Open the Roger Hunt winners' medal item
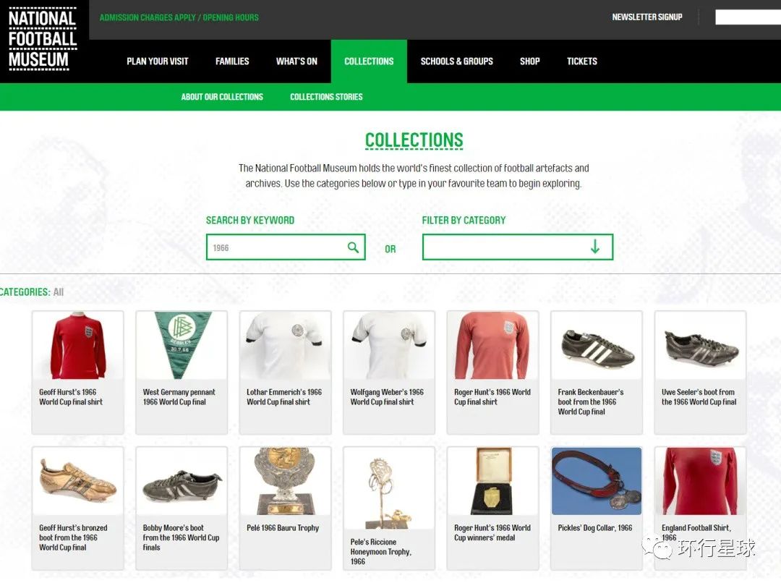The width and height of the screenshot is (781, 583). click(x=493, y=508)
